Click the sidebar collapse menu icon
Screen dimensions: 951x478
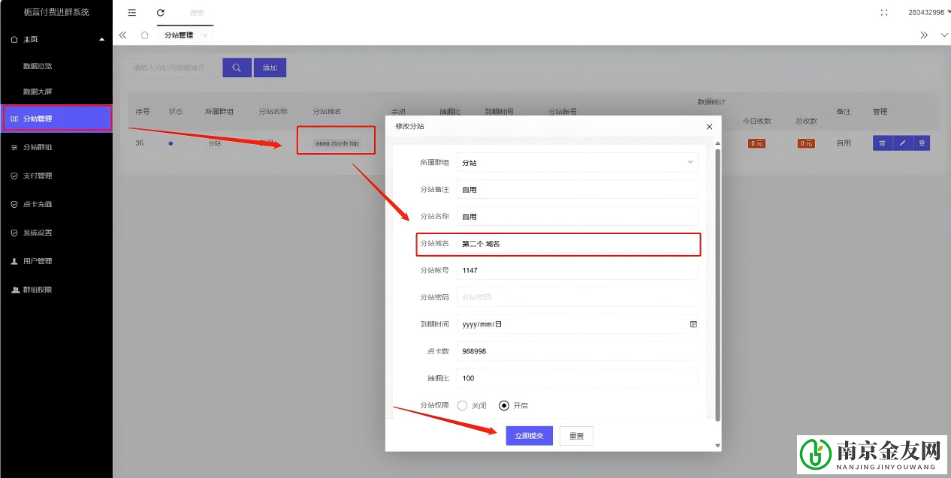[x=132, y=13]
